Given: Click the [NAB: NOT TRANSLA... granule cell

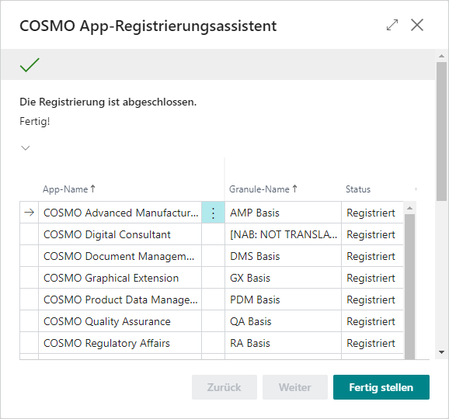Looking at the screenshot, I should [283, 234].
